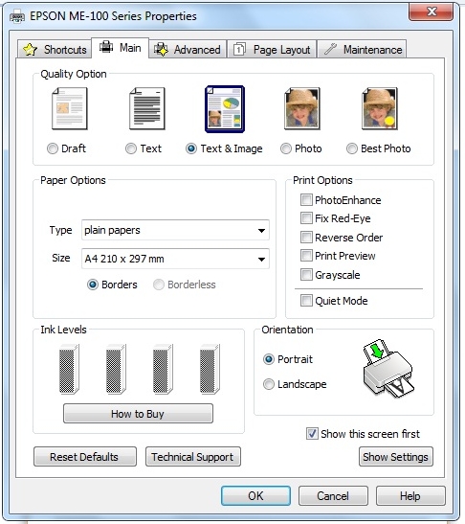Click the last ink level cartridge
This screenshot has height=524, width=465.
tap(210, 369)
